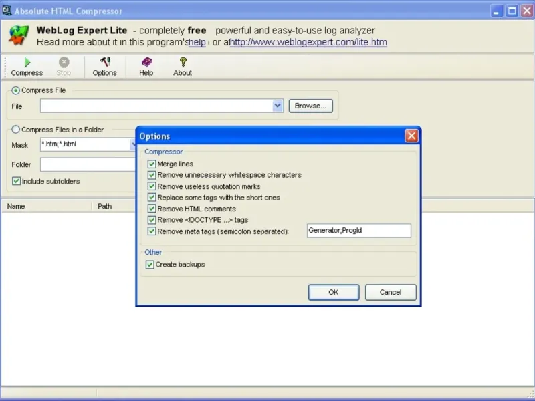This screenshot has width=535, height=401.
Task: Click the Absolute HTML Compressor title bar icon
Action: (x=7, y=11)
